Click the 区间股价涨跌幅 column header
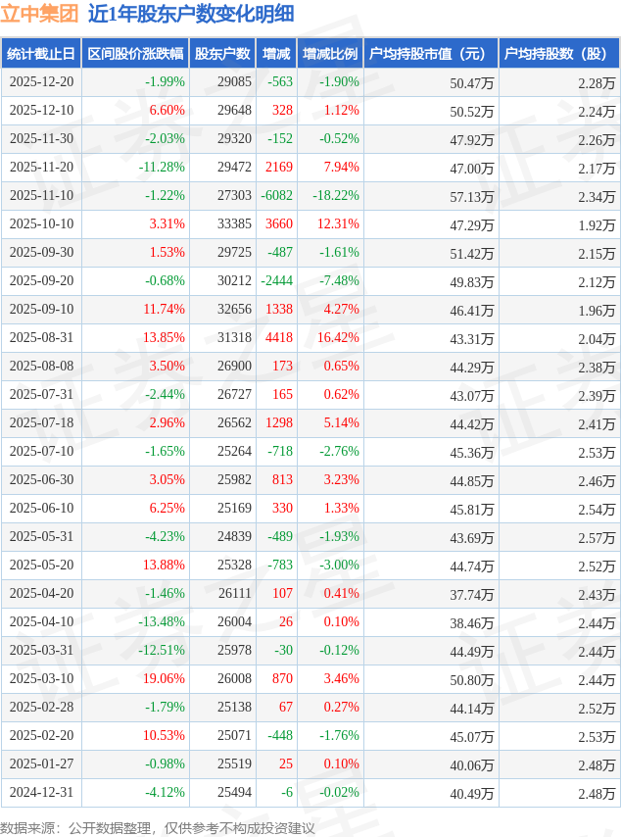 [135, 54]
